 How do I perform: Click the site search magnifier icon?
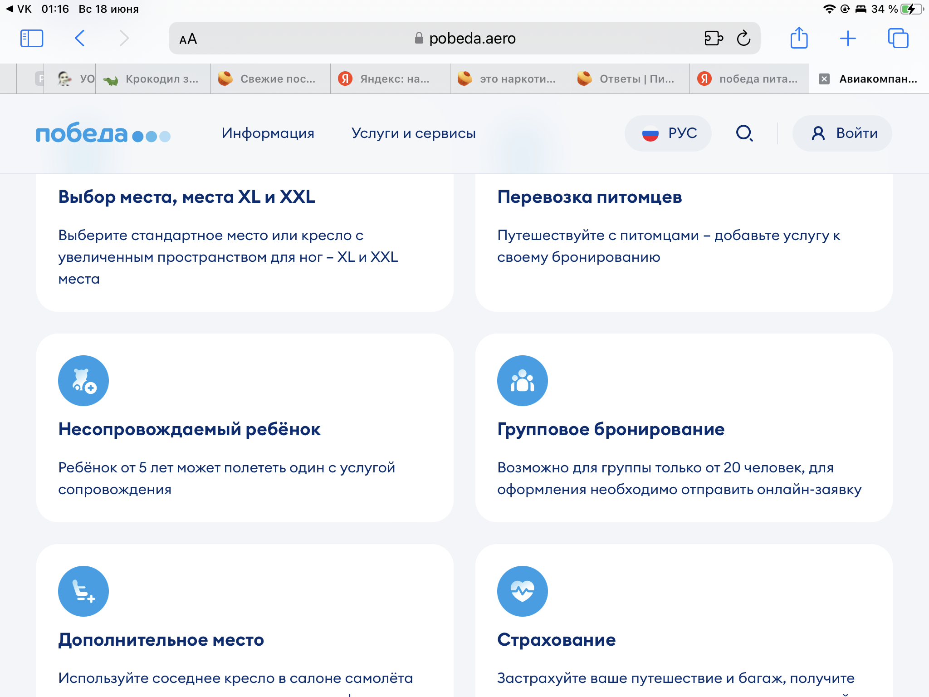pyautogui.click(x=744, y=133)
